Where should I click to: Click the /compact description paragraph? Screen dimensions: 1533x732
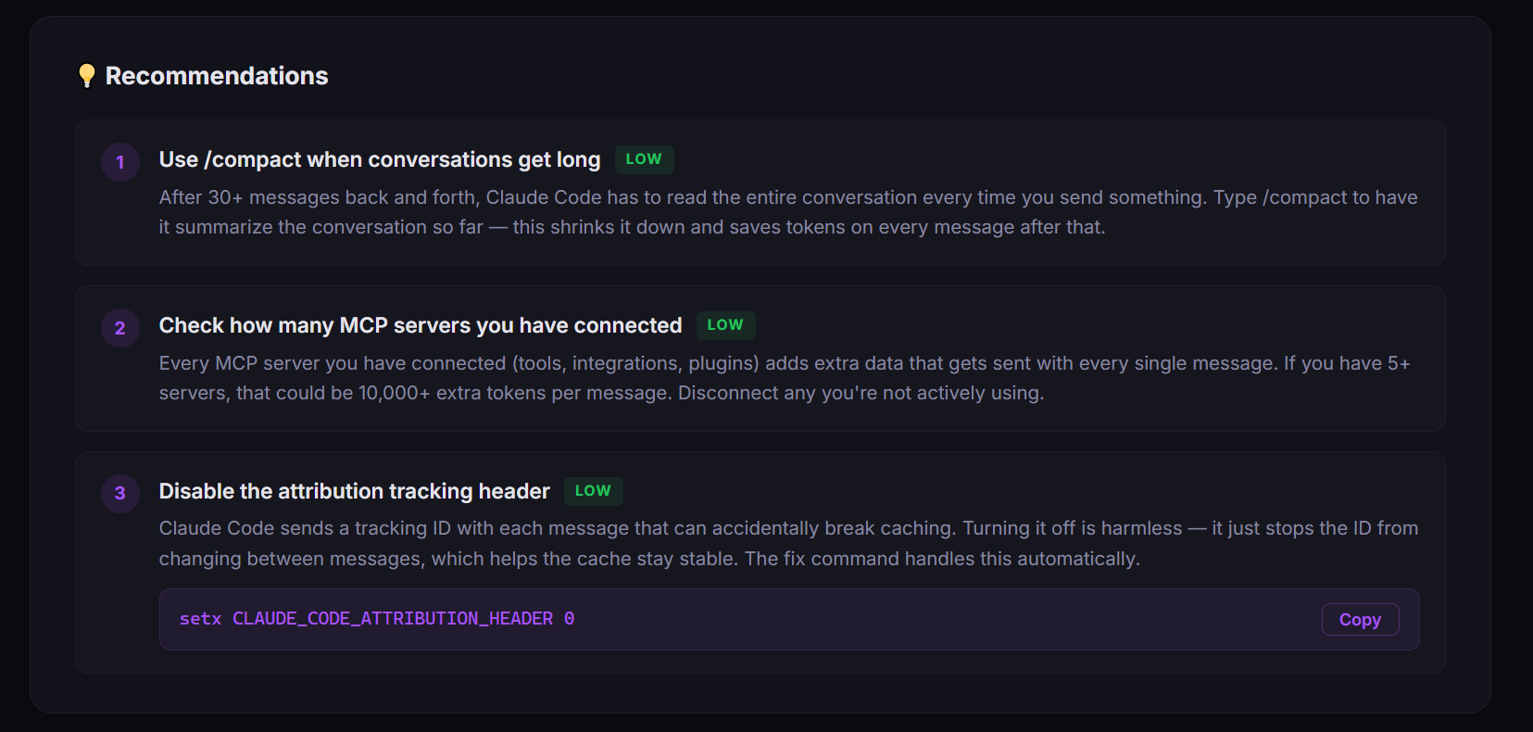click(787, 212)
